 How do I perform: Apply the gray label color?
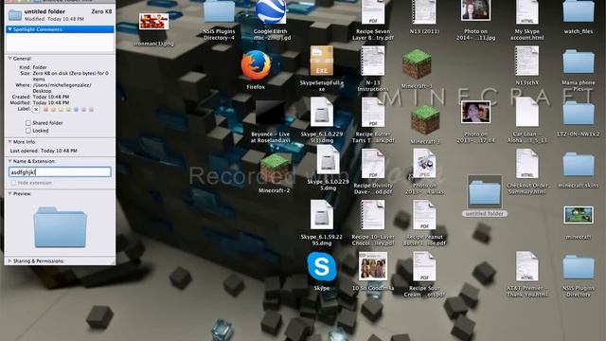[91, 110]
